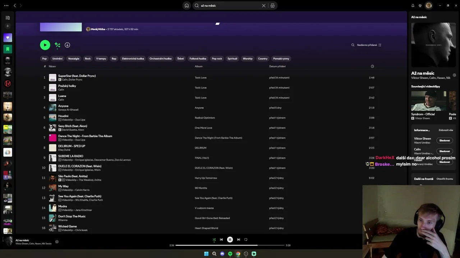The width and height of the screenshot is (460, 258).
Task: Filter by the Elektronická hudba tag
Action: [133, 58]
